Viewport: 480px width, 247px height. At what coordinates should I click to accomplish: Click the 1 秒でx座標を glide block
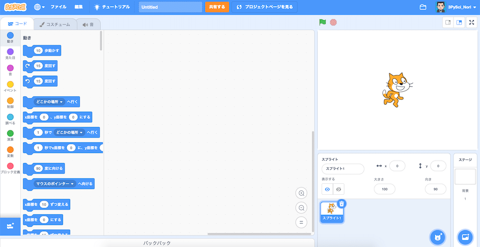[63, 148]
